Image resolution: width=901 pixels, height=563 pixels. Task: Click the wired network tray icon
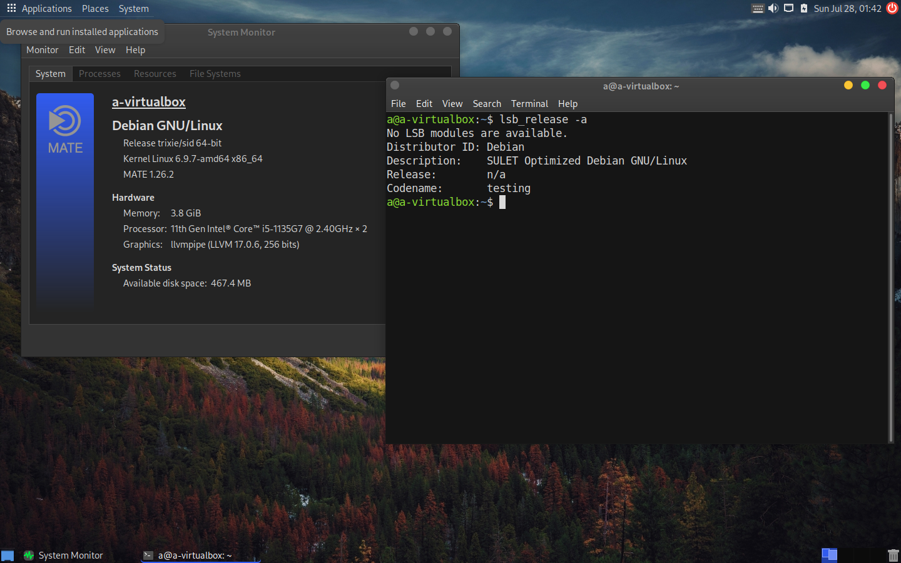[x=789, y=9]
